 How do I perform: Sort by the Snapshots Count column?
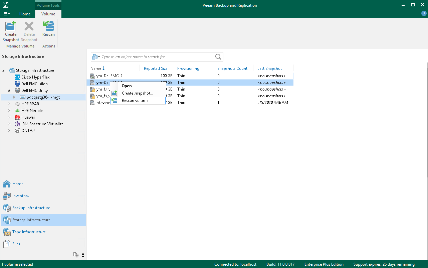[x=232, y=69]
